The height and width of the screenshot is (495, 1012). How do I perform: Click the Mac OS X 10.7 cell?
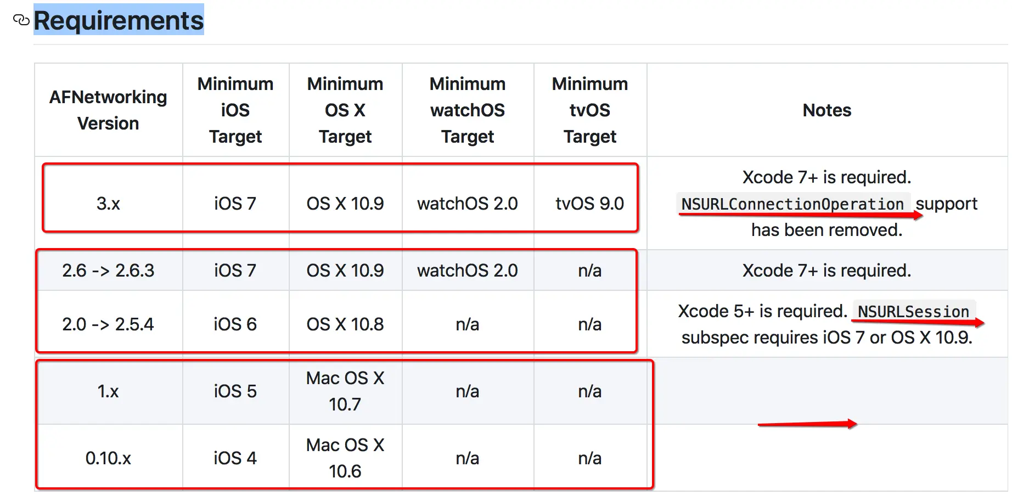pyautogui.click(x=345, y=391)
